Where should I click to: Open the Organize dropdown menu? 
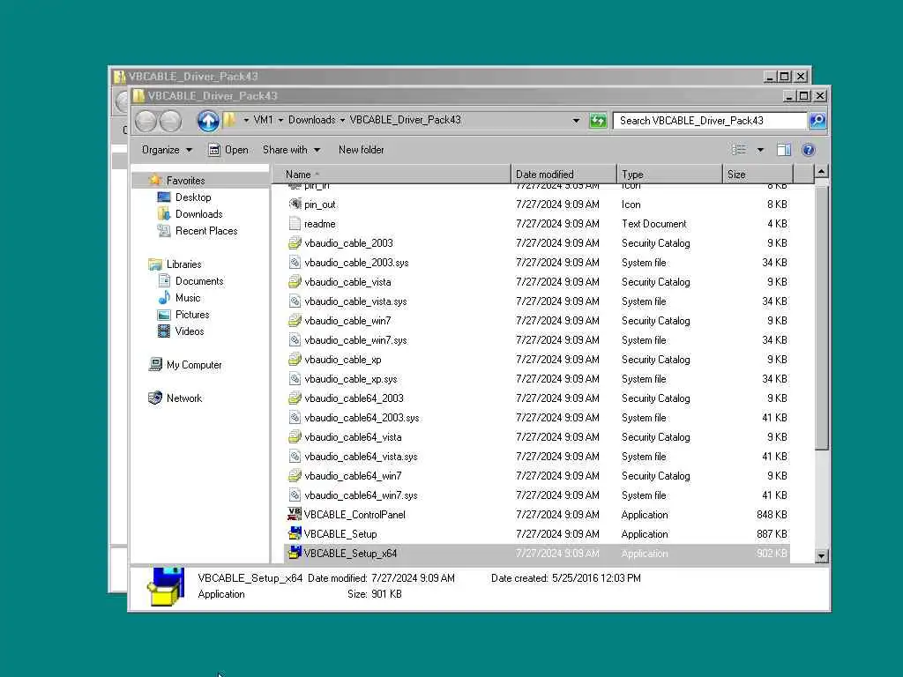click(167, 150)
